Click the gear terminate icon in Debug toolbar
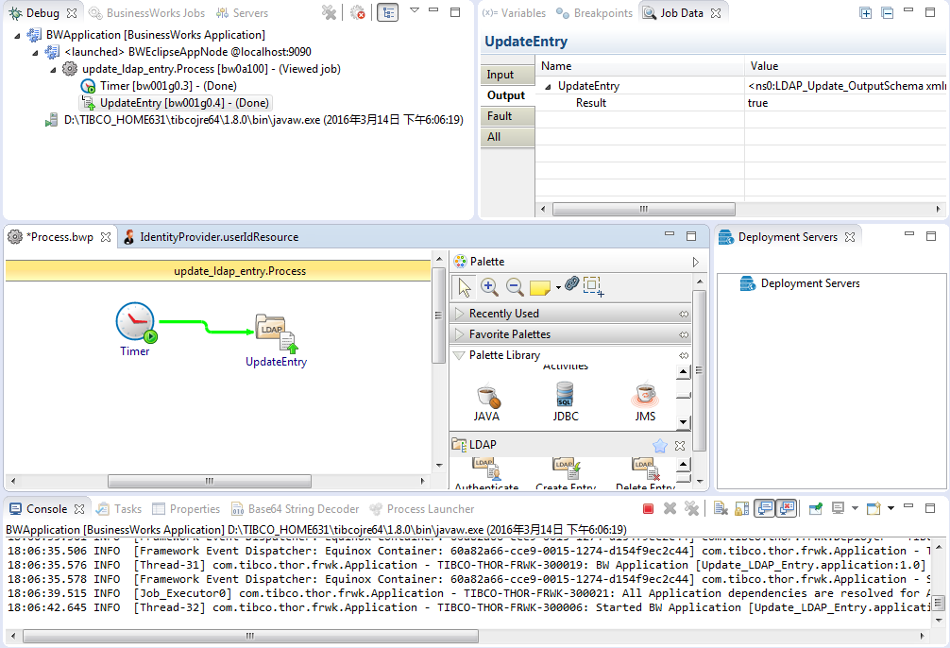 358,12
